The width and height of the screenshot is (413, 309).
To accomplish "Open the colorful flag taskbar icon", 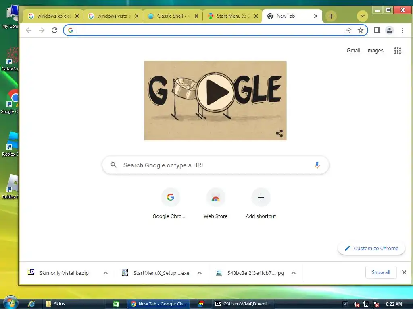I will pyautogui.click(x=201, y=304).
